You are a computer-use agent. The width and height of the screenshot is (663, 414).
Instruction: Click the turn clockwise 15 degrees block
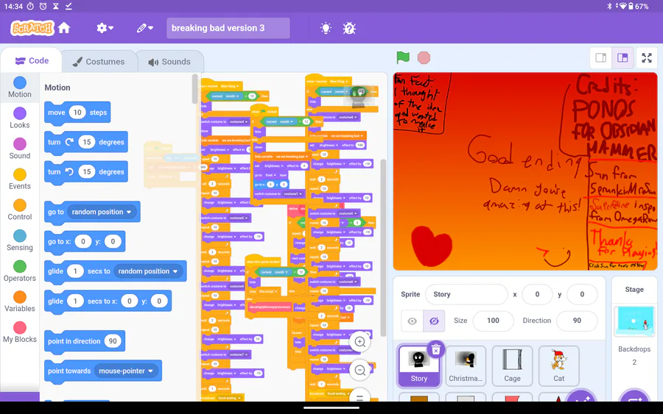[86, 142]
